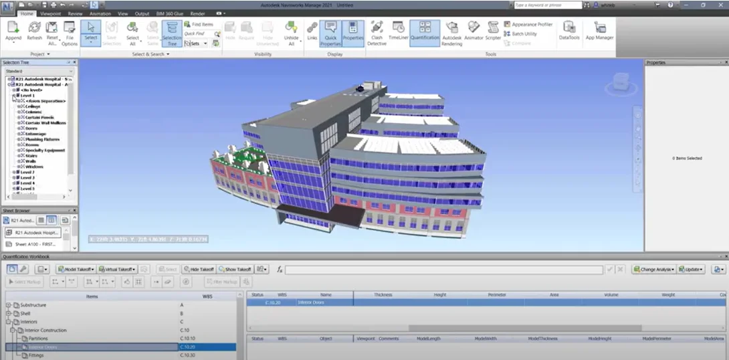
Task: Open the Scripter tool
Action: [494, 31]
